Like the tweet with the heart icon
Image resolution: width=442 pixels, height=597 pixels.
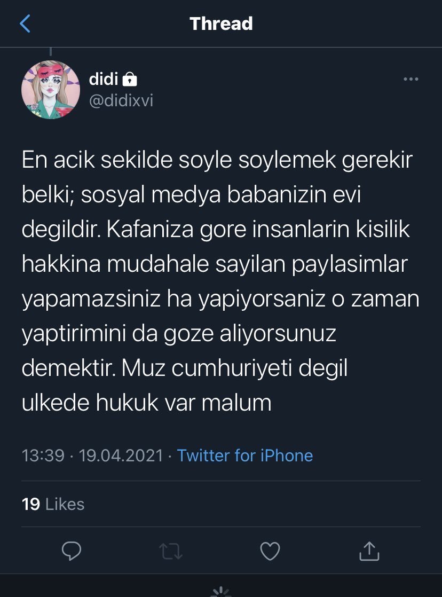270,551
